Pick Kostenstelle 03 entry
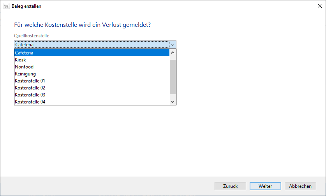This screenshot has width=326, height=196. pyautogui.click(x=92, y=95)
